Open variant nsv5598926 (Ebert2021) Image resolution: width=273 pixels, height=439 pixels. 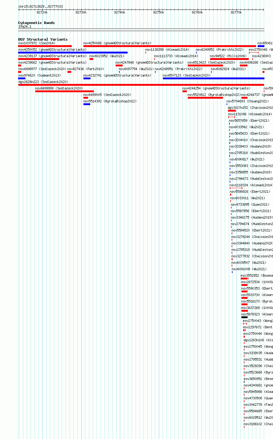(250, 192)
